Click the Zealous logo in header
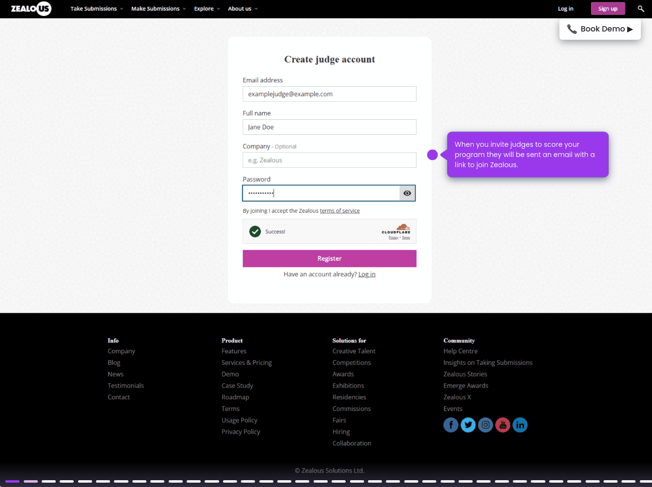The width and height of the screenshot is (652, 487). click(31, 9)
